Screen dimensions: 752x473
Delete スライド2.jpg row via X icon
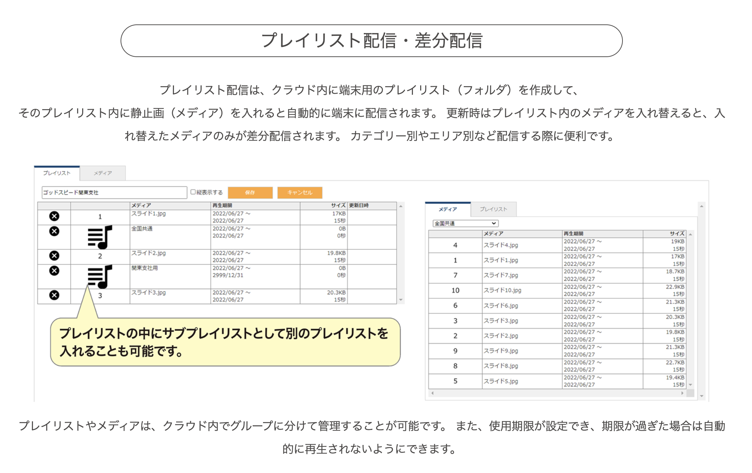(54, 256)
